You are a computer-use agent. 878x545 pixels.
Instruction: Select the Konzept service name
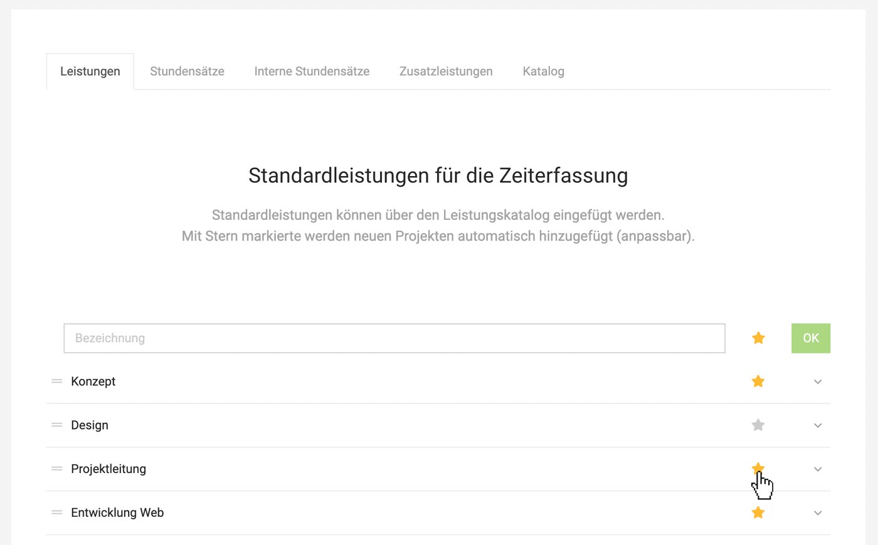93,381
